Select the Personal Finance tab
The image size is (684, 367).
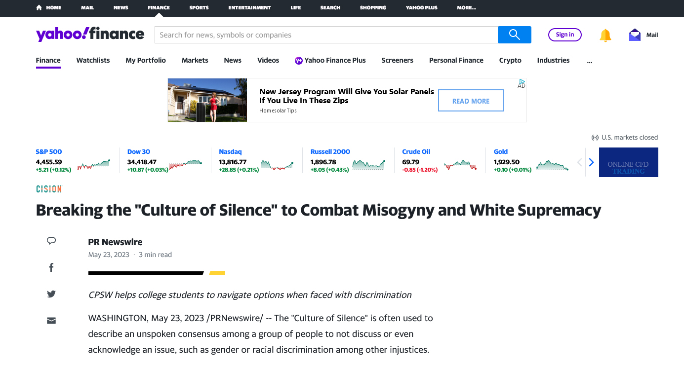[x=456, y=60]
